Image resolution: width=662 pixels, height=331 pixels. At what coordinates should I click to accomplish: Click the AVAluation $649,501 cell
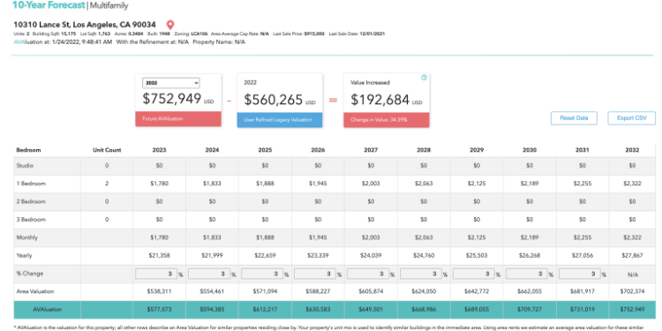tap(371, 310)
